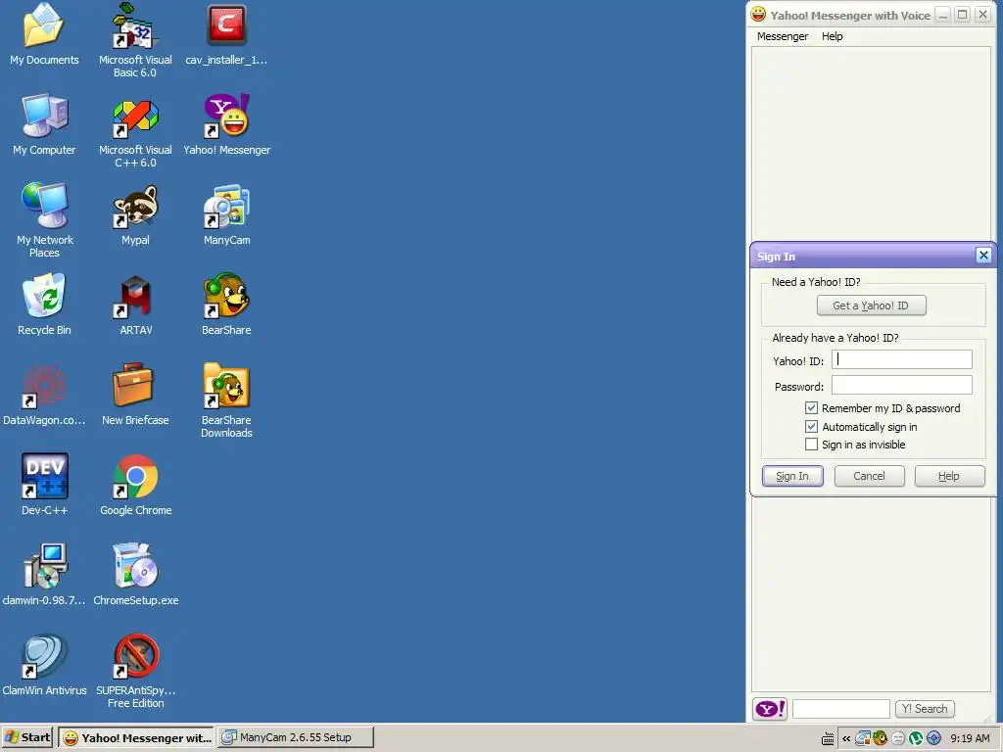The height and width of the screenshot is (752, 1003).
Task: Click the Yahoo Messenger offline face tray icon
Action: [x=898, y=738]
